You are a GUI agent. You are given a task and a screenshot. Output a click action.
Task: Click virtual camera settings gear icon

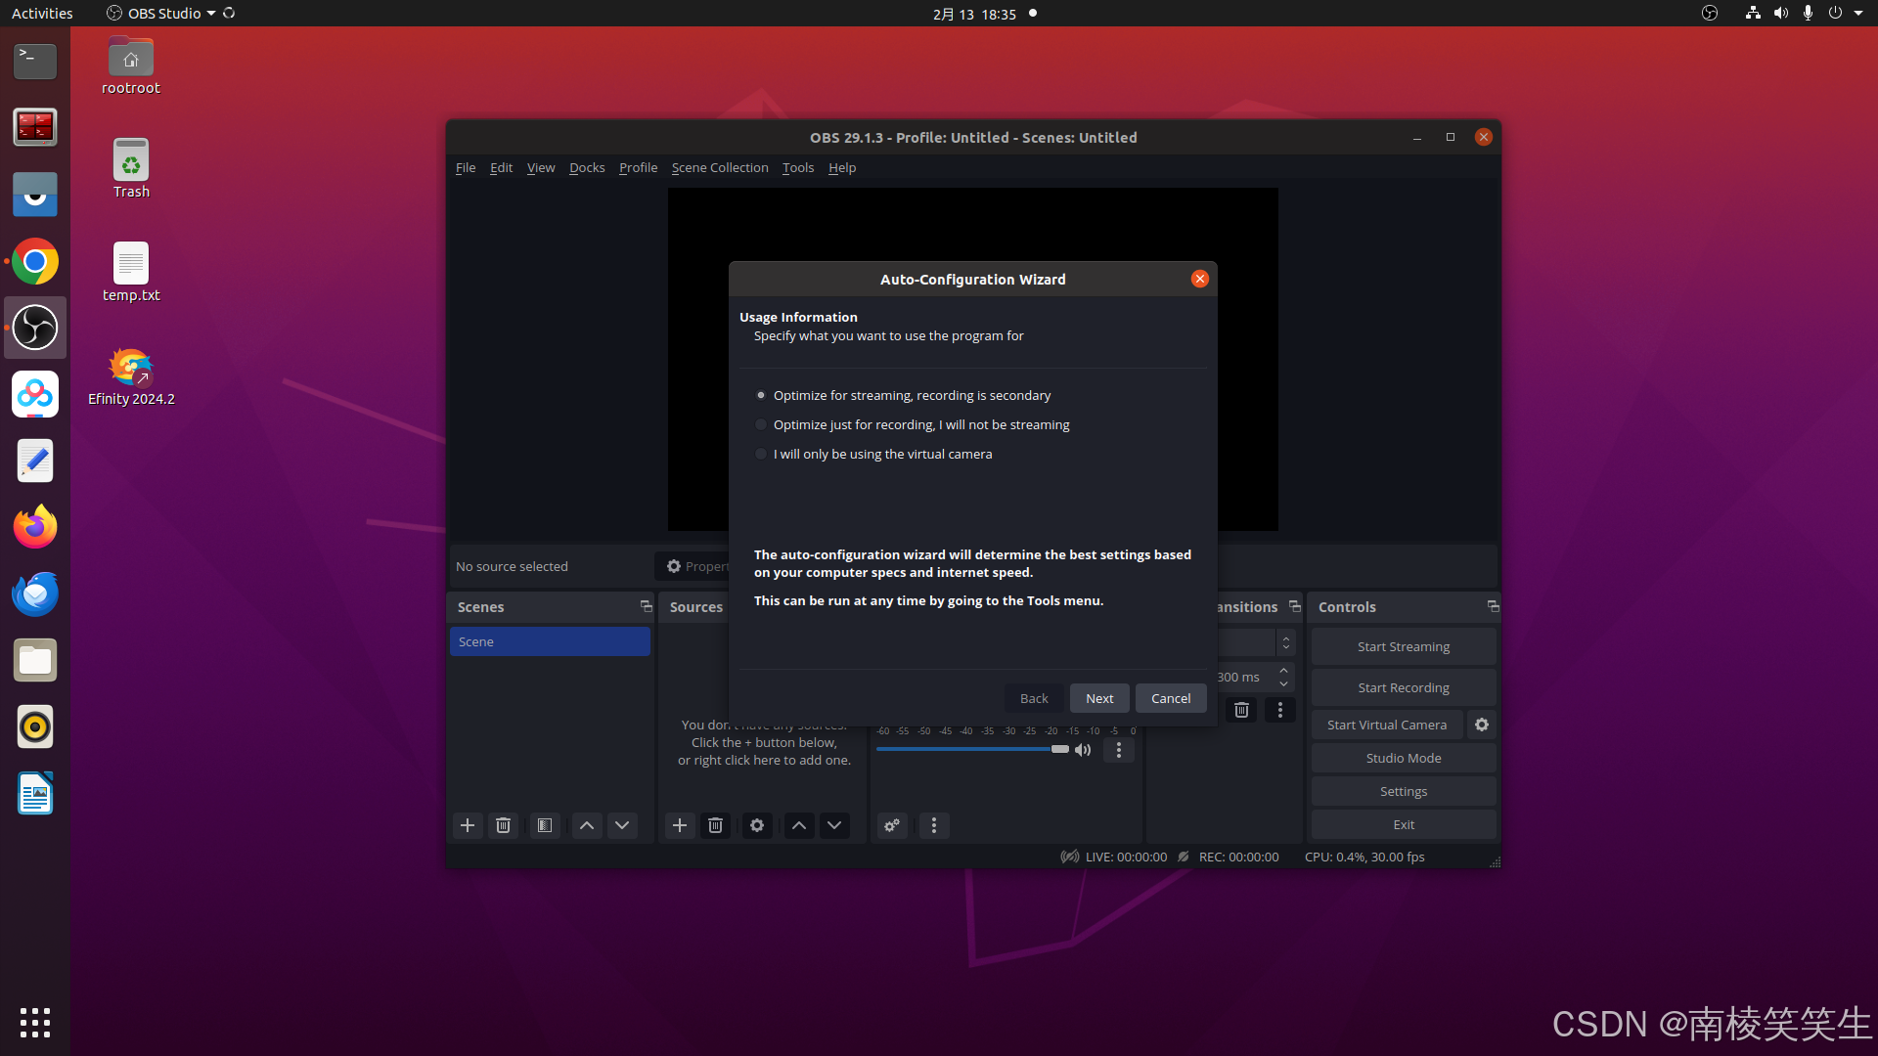[x=1482, y=725]
